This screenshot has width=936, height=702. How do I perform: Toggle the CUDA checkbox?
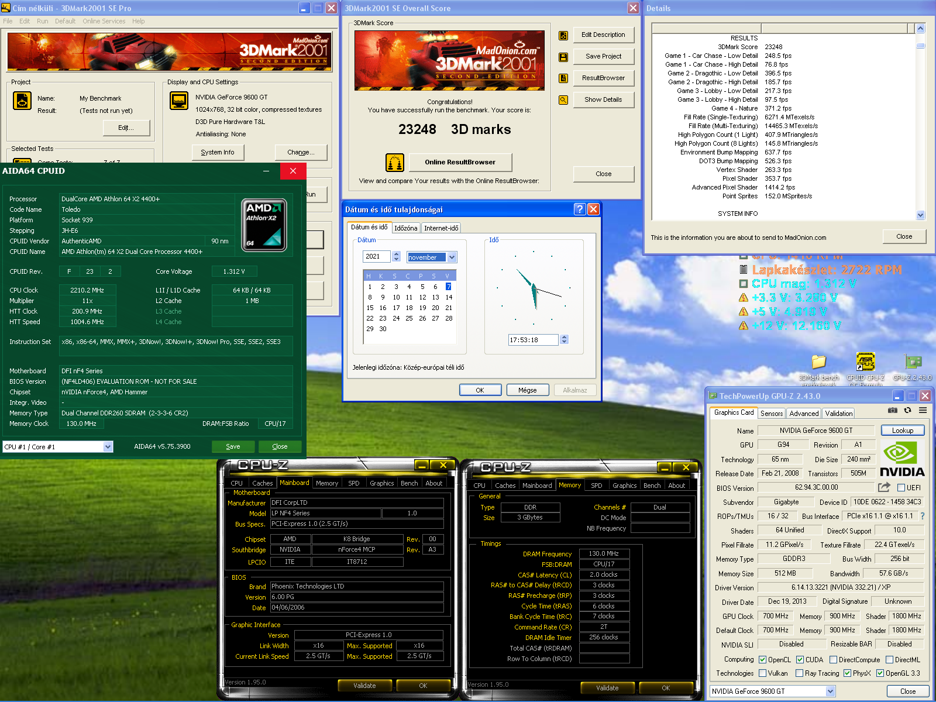click(x=800, y=659)
